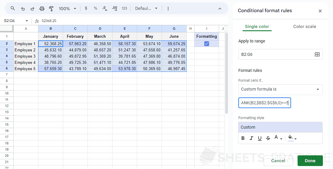Select column B header
Image resolution: width=333 pixels, height=169 pixels.
[51, 29]
